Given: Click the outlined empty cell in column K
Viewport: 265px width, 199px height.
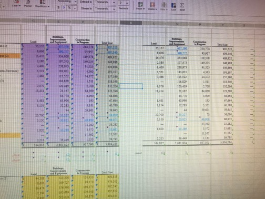Looking at the screenshot, I should pos(131,86).
